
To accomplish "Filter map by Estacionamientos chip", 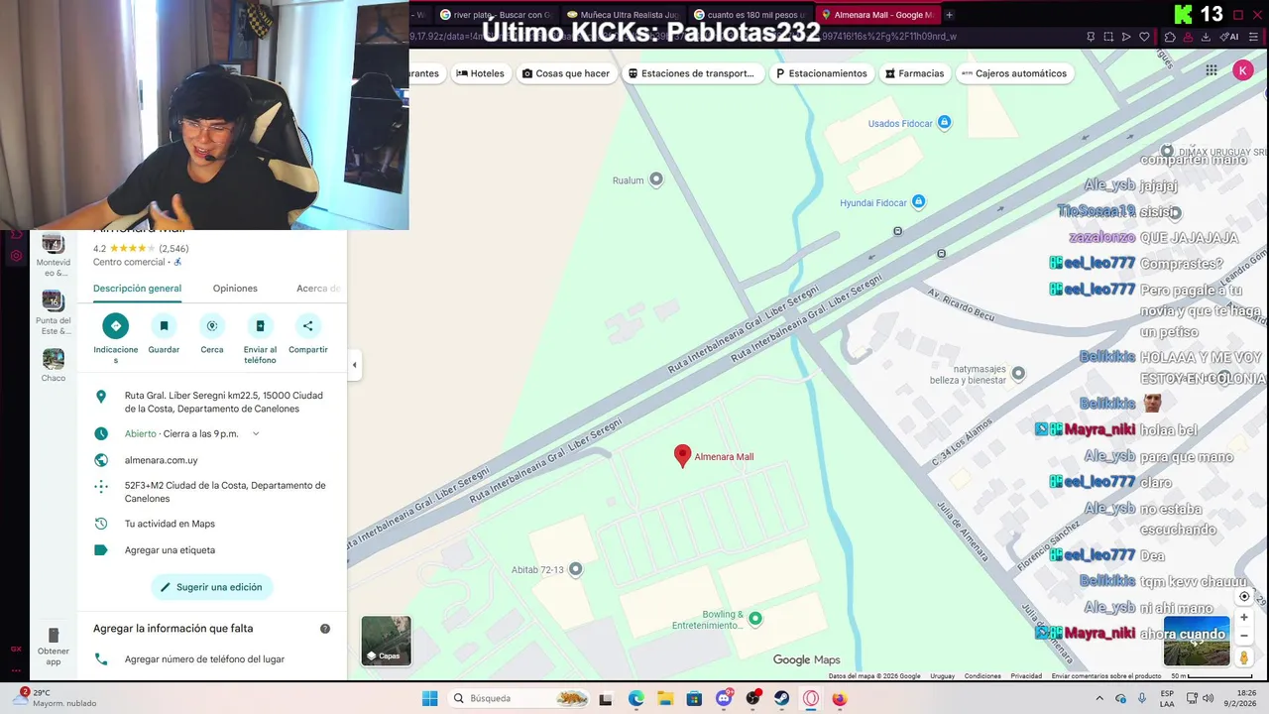I will click(x=821, y=73).
